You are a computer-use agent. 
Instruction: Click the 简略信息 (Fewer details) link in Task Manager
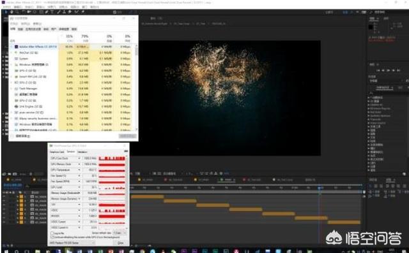23,136
